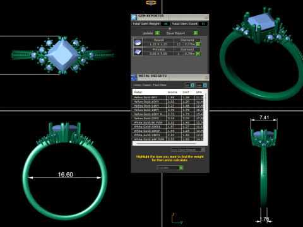Close the Gem Reporter panel
303x227 pixels.
point(206,16)
